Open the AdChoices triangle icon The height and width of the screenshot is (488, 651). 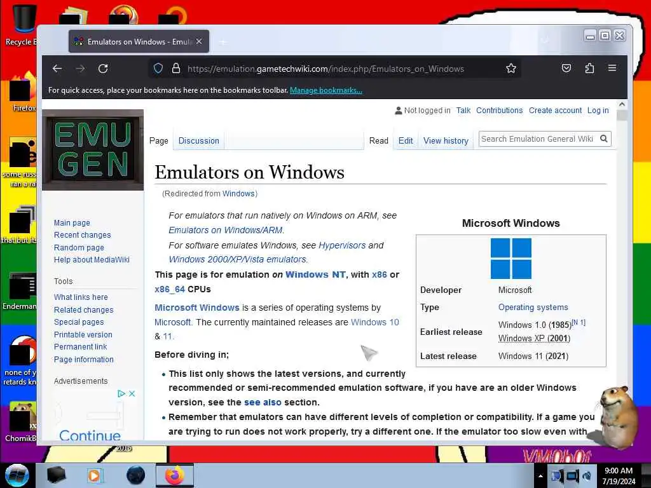[121, 393]
